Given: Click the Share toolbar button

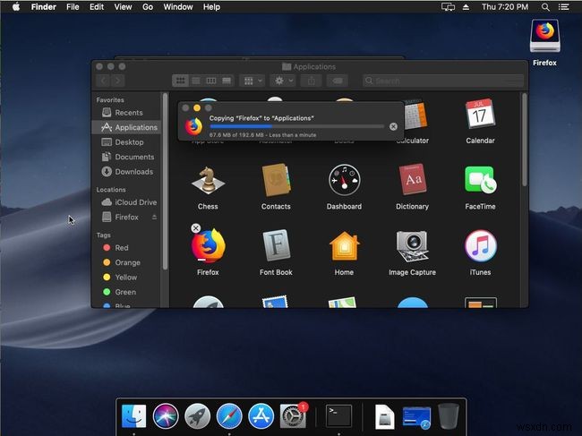Looking at the screenshot, I should [x=312, y=81].
